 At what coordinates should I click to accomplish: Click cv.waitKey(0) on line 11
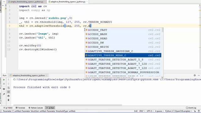click(30, 46)
